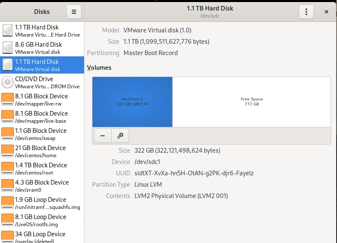Close the Disks window
Image resolution: width=337 pixels, height=243 pixels.
(x=326, y=12)
